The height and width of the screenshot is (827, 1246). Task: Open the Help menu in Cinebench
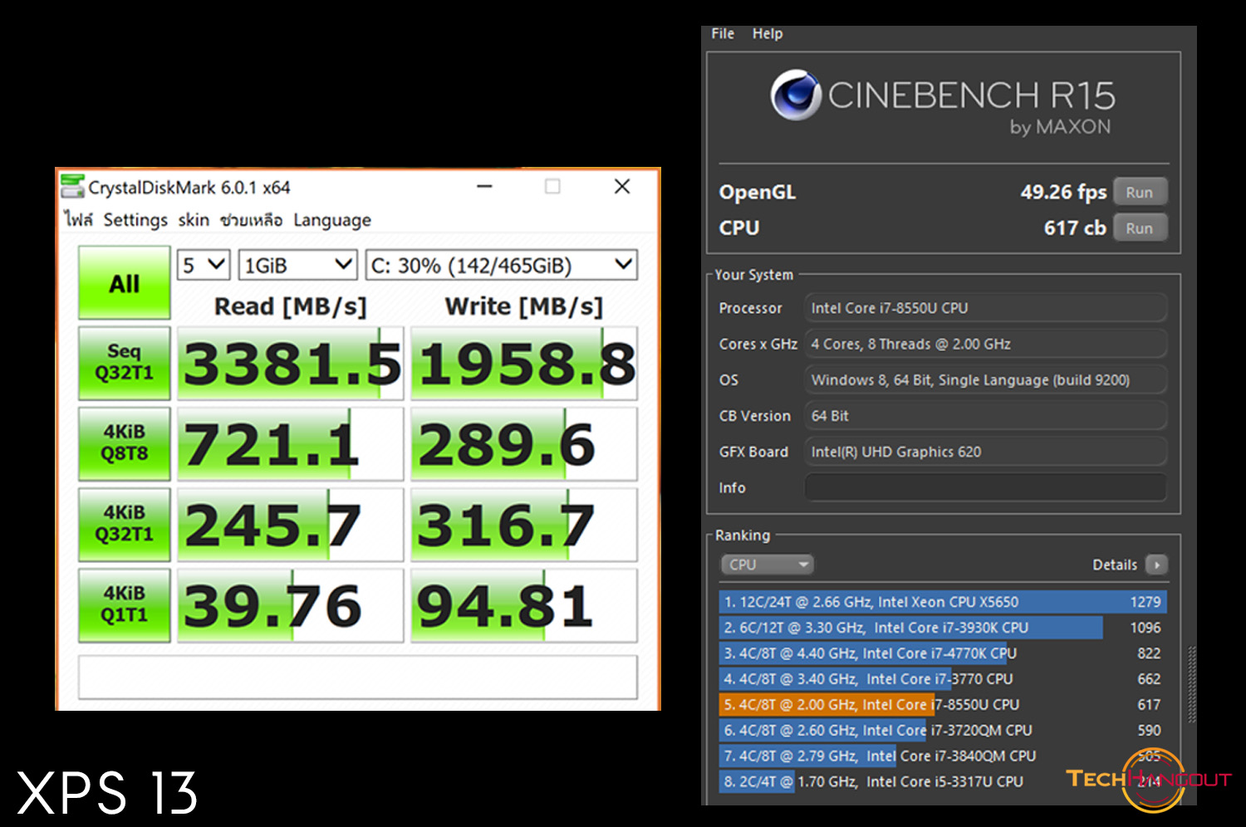click(x=768, y=33)
